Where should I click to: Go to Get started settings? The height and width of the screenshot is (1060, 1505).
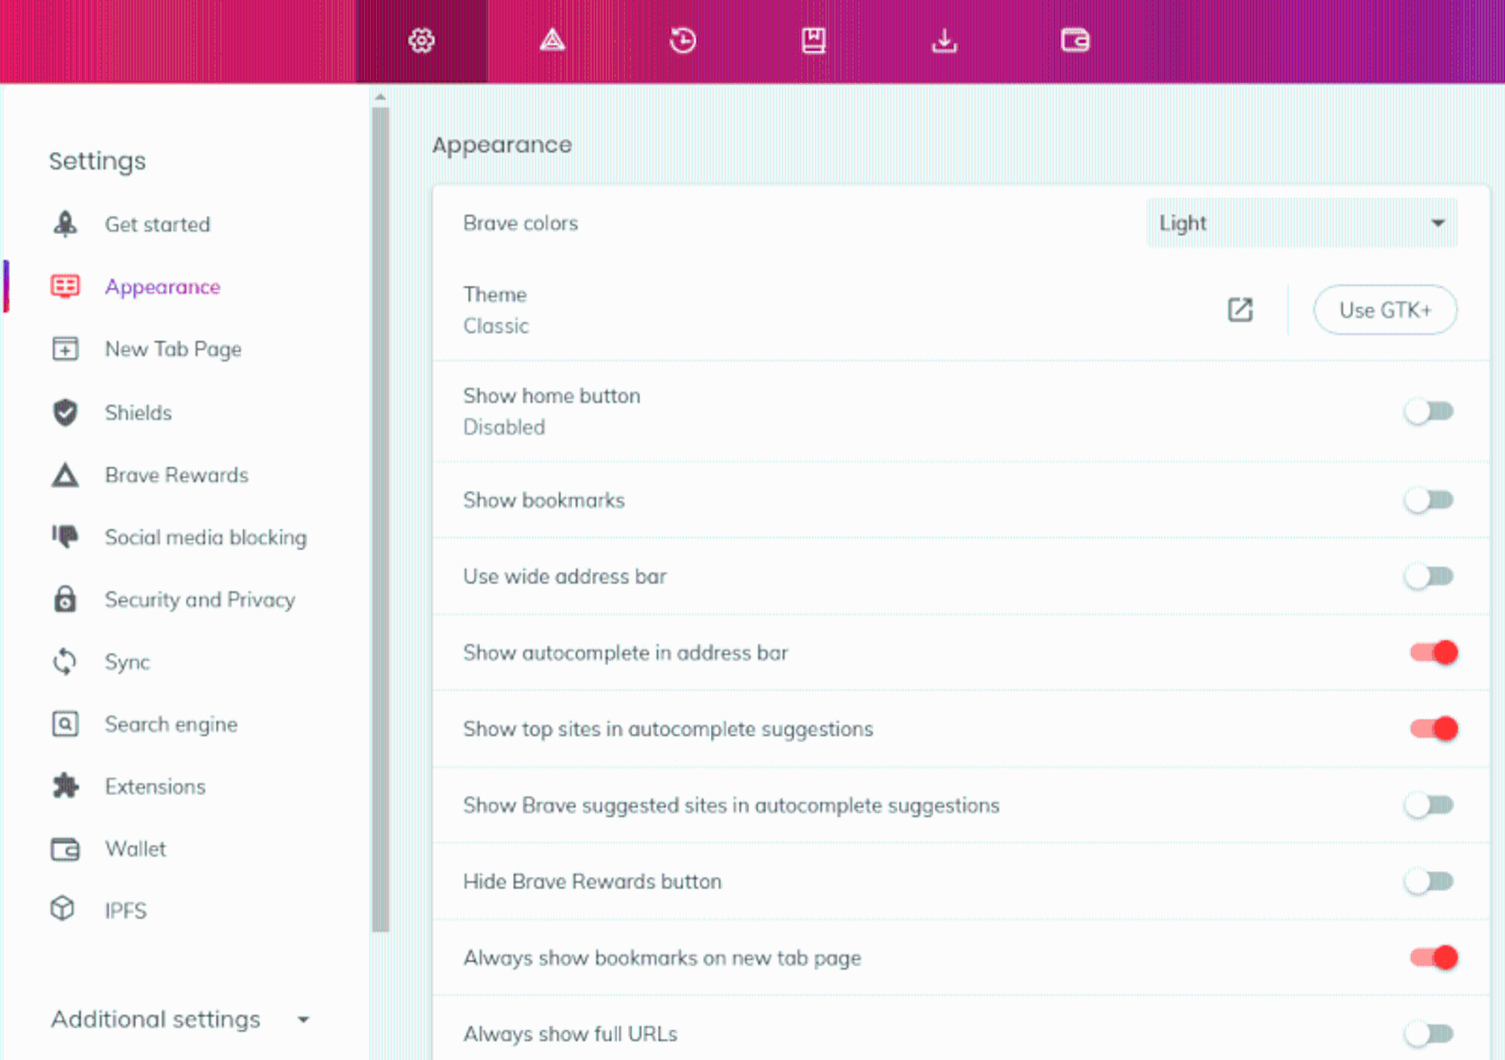157,224
